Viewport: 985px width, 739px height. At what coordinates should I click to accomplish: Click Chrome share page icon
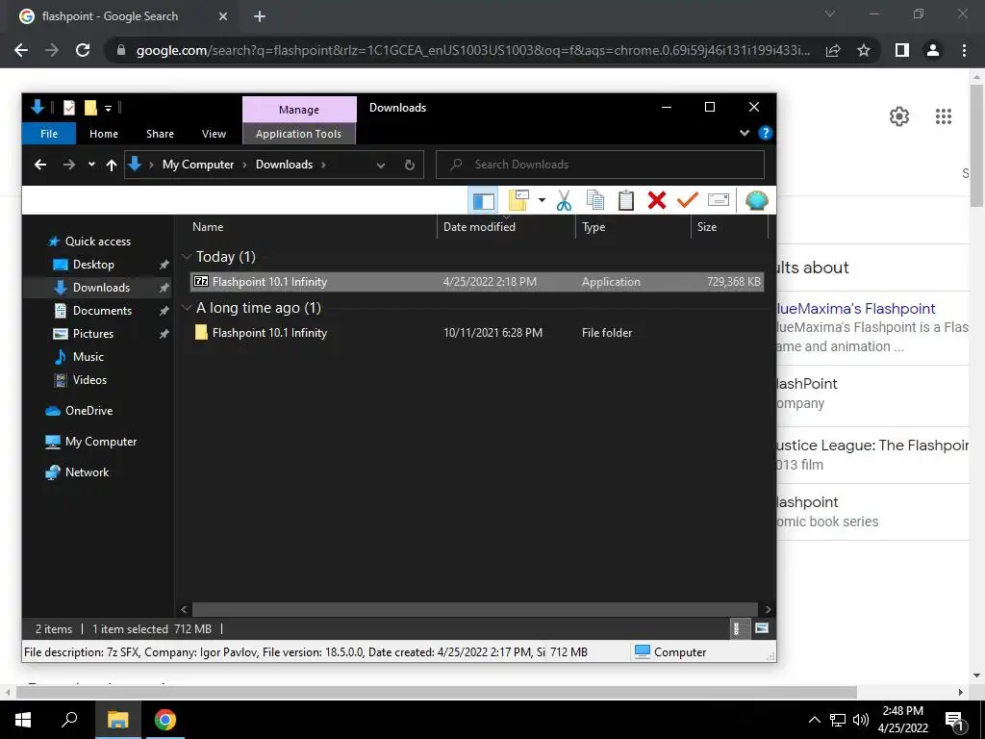(x=833, y=50)
